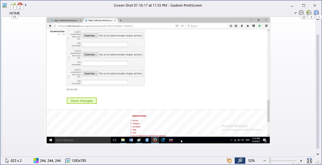Click the red Required fields heading

pyautogui.click(x=139, y=116)
